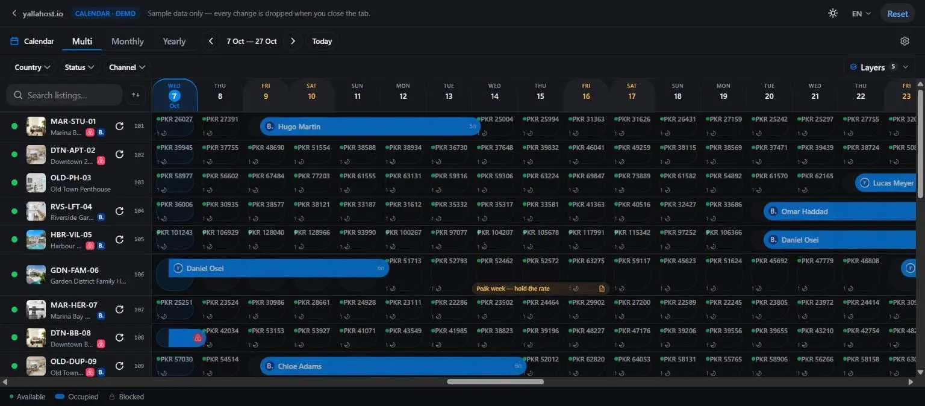Click the Today button

point(322,41)
